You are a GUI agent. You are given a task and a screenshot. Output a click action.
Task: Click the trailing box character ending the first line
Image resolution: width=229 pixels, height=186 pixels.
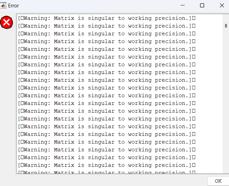click(x=194, y=18)
